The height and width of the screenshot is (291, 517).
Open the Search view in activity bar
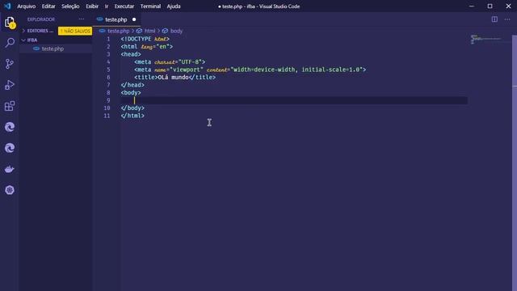(x=10, y=43)
